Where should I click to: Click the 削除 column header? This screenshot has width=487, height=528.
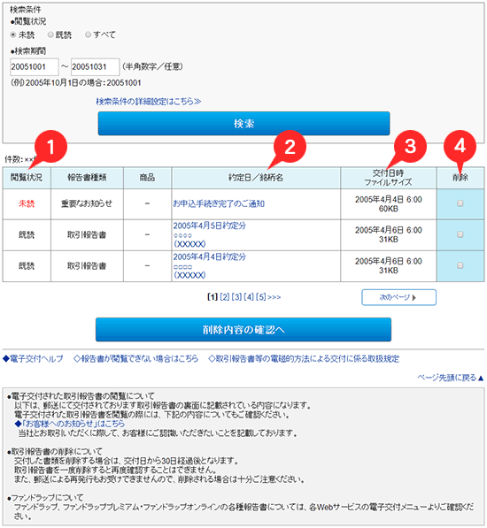(460, 178)
